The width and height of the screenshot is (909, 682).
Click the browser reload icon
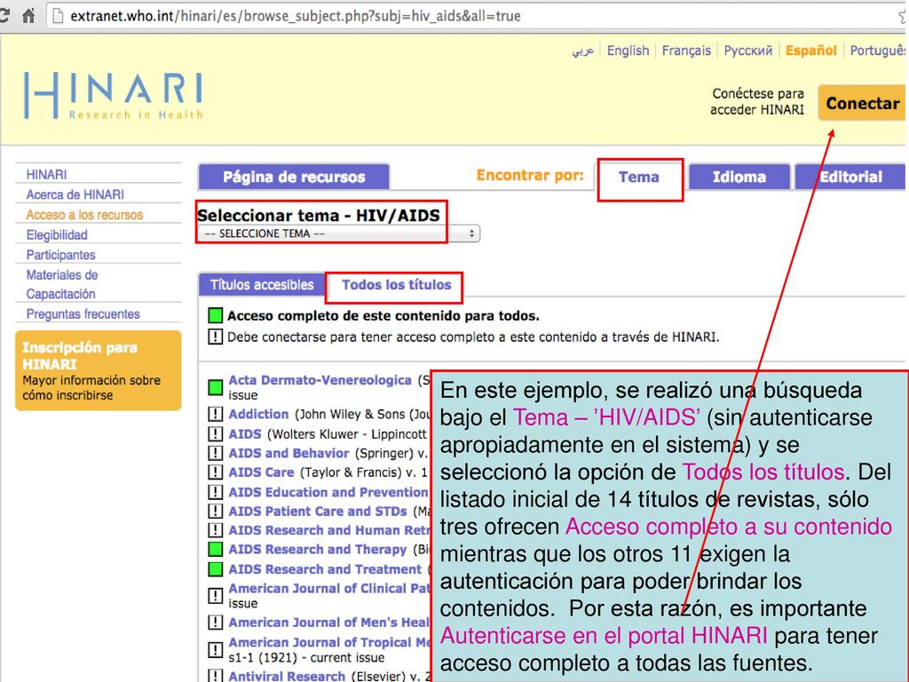pyautogui.click(x=4, y=16)
